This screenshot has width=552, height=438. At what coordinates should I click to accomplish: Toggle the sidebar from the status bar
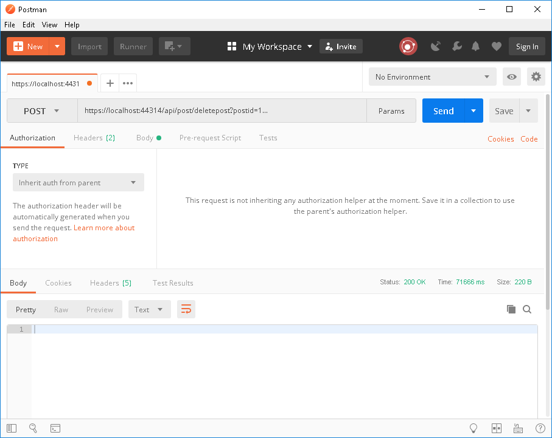coord(12,428)
